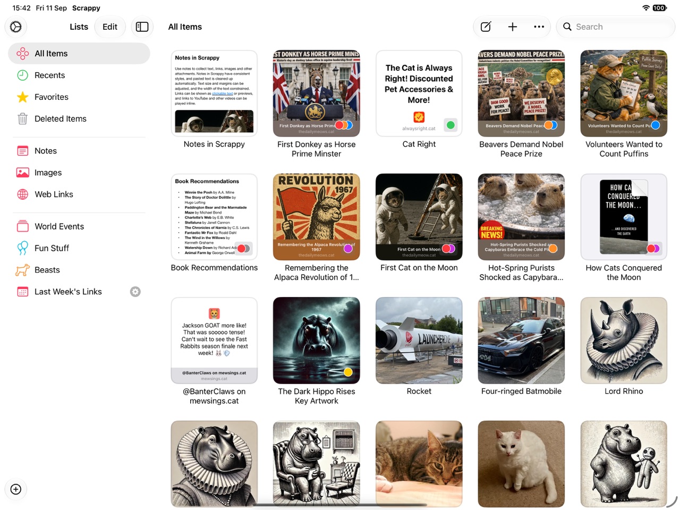The image size is (680, 510).
Task: Click the Last Week's Links calendar icon
Action: coord(23,292)
